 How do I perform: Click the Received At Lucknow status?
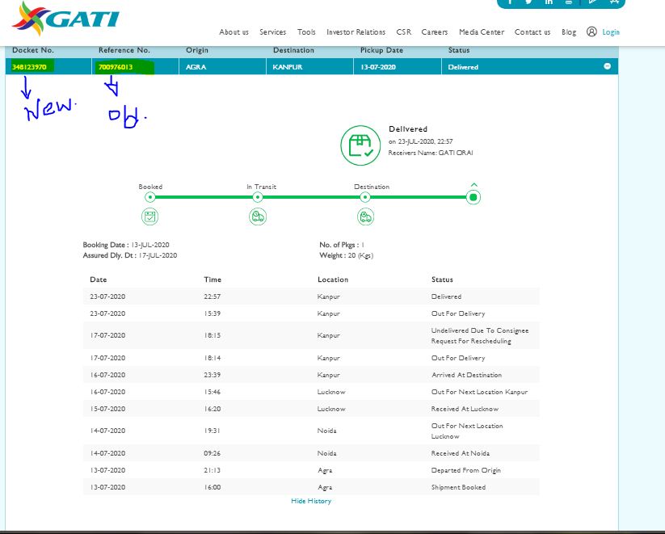(465, 409)
